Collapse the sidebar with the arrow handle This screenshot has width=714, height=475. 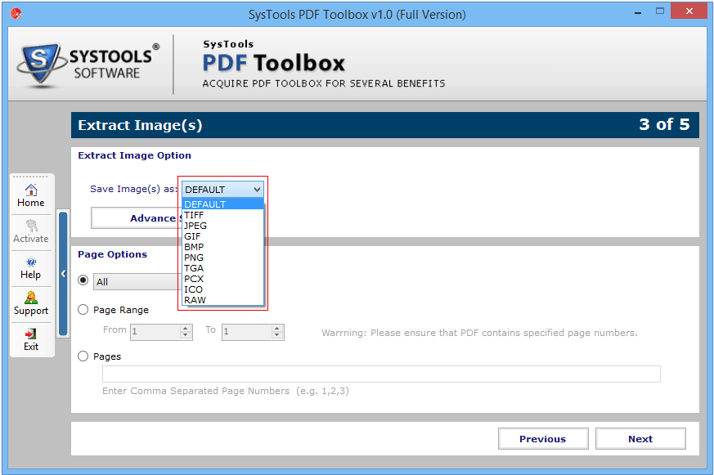[x=63, y=273]
